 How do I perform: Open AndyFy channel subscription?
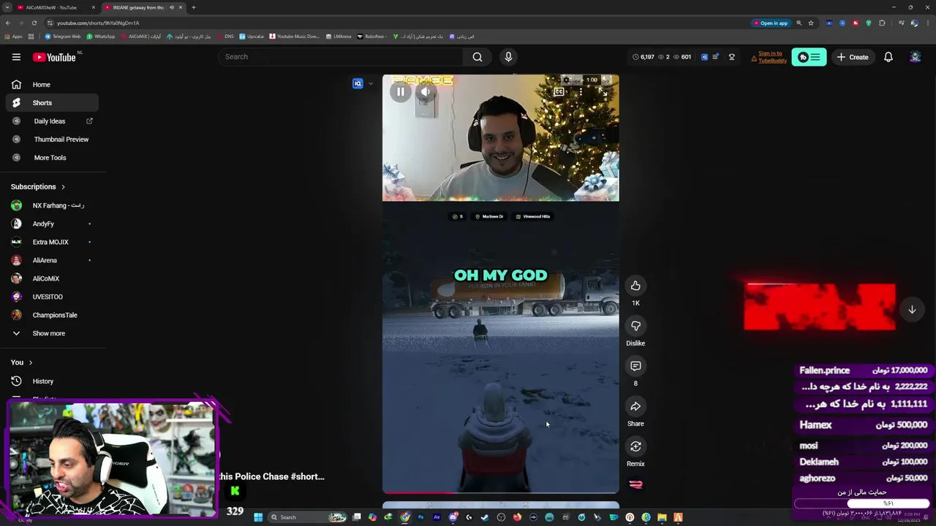click(51, 224)
